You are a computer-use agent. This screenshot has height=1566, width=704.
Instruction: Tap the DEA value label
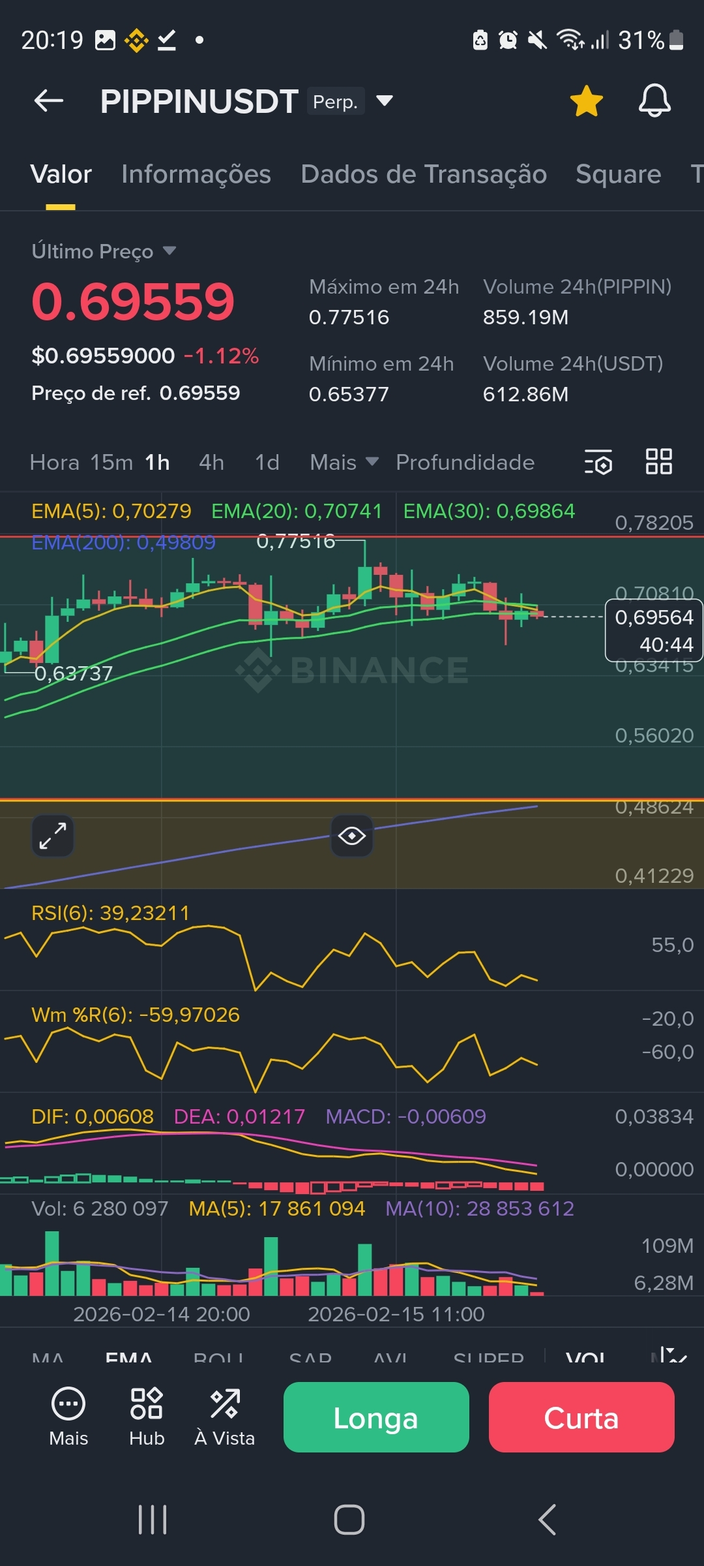(x=239, y=1116)
